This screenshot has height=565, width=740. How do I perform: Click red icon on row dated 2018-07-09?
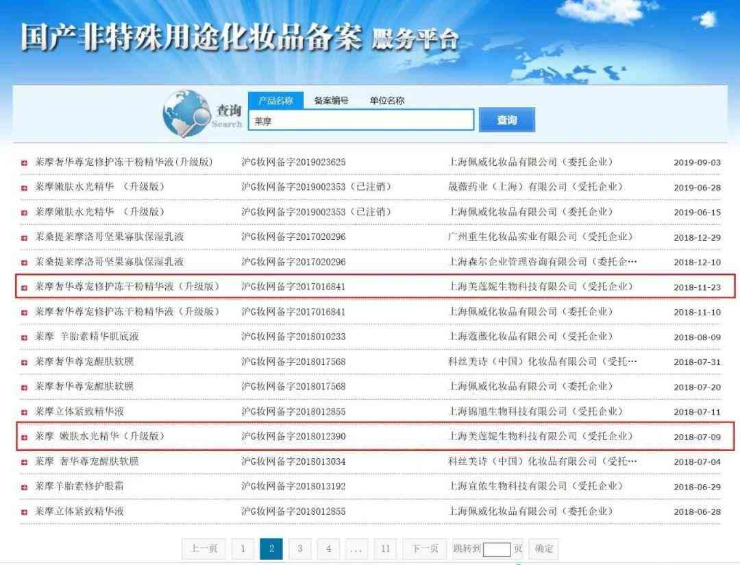[25, 437]
